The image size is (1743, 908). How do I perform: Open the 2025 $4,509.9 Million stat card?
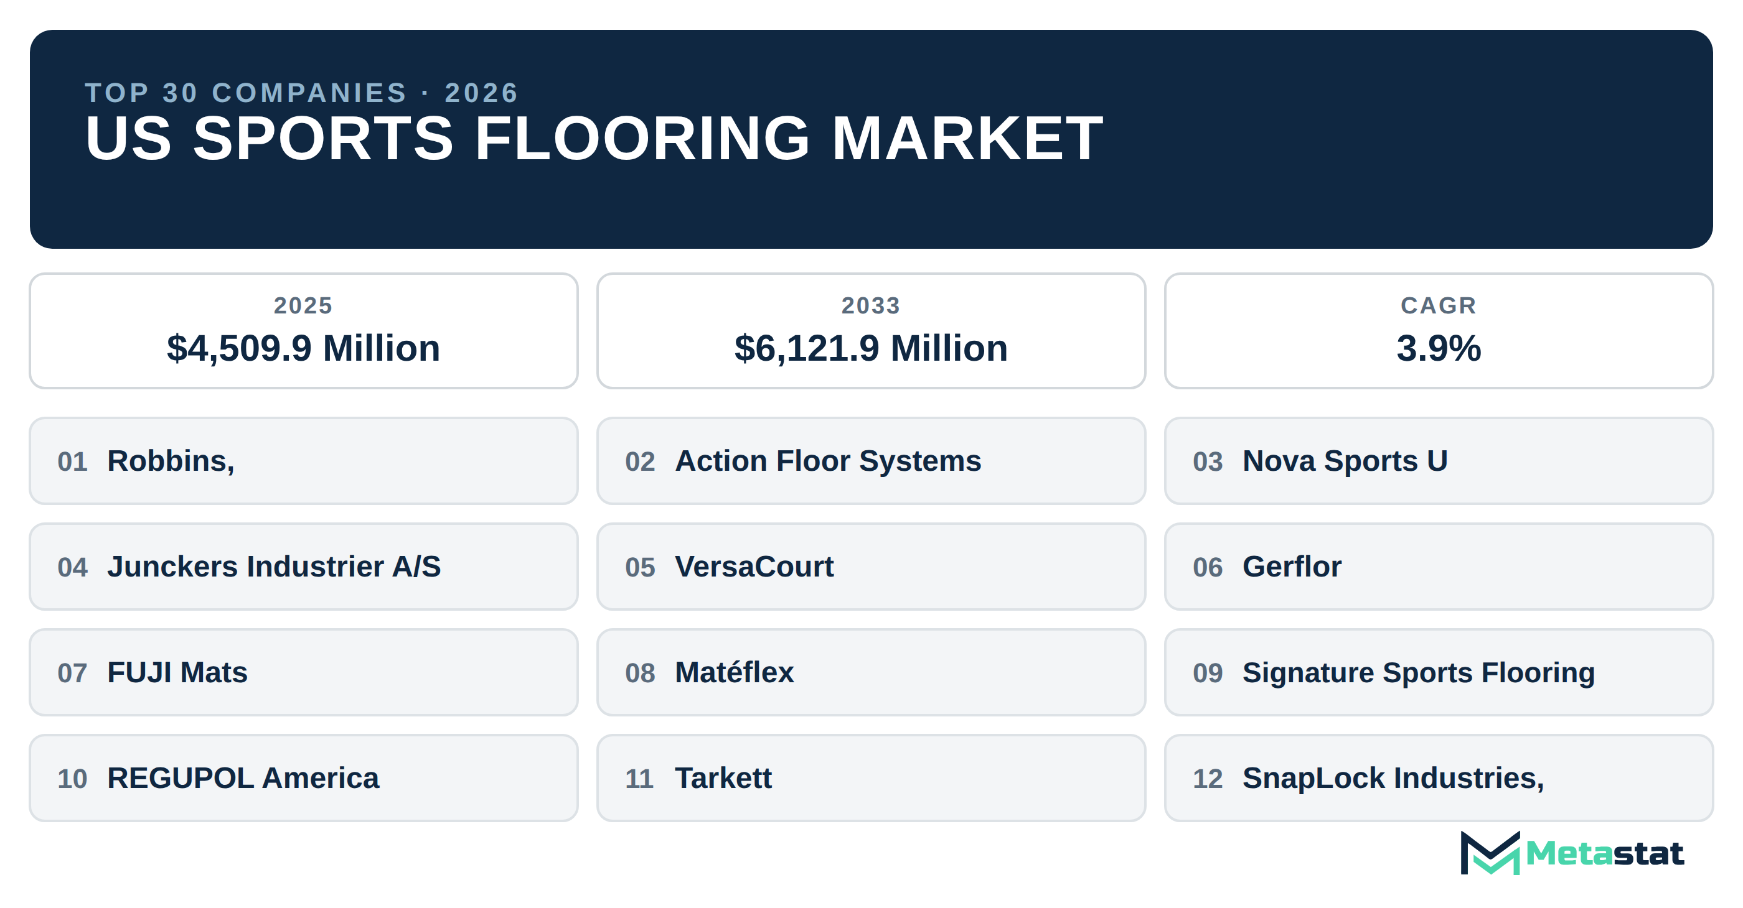tap(304, 331)
